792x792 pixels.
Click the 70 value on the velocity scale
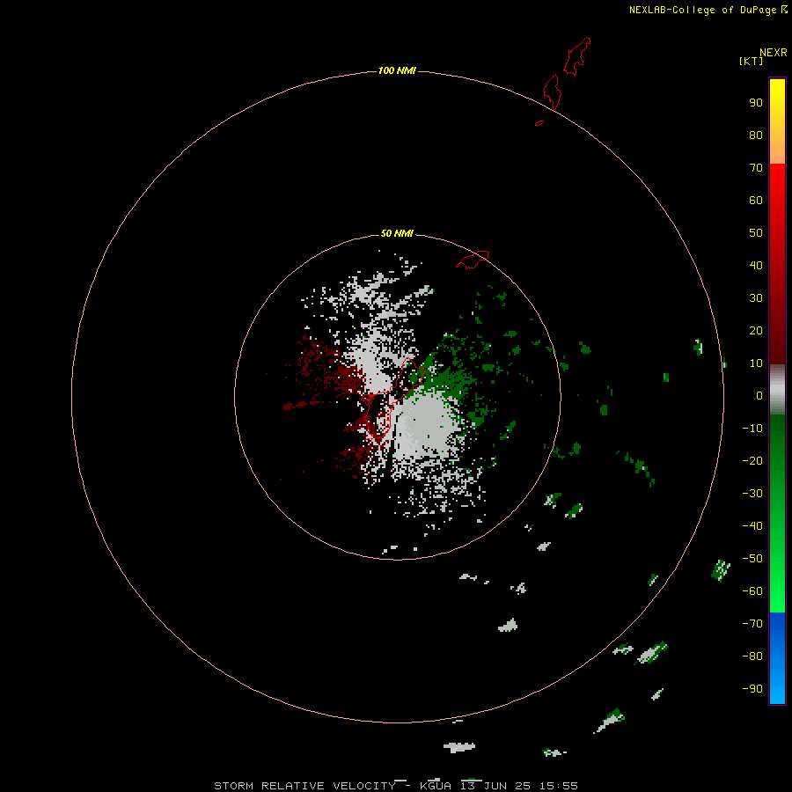(756, 168)
